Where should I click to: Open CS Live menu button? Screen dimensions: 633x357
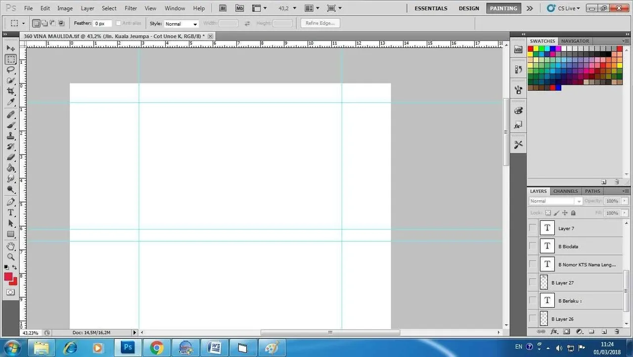point(564,8)
